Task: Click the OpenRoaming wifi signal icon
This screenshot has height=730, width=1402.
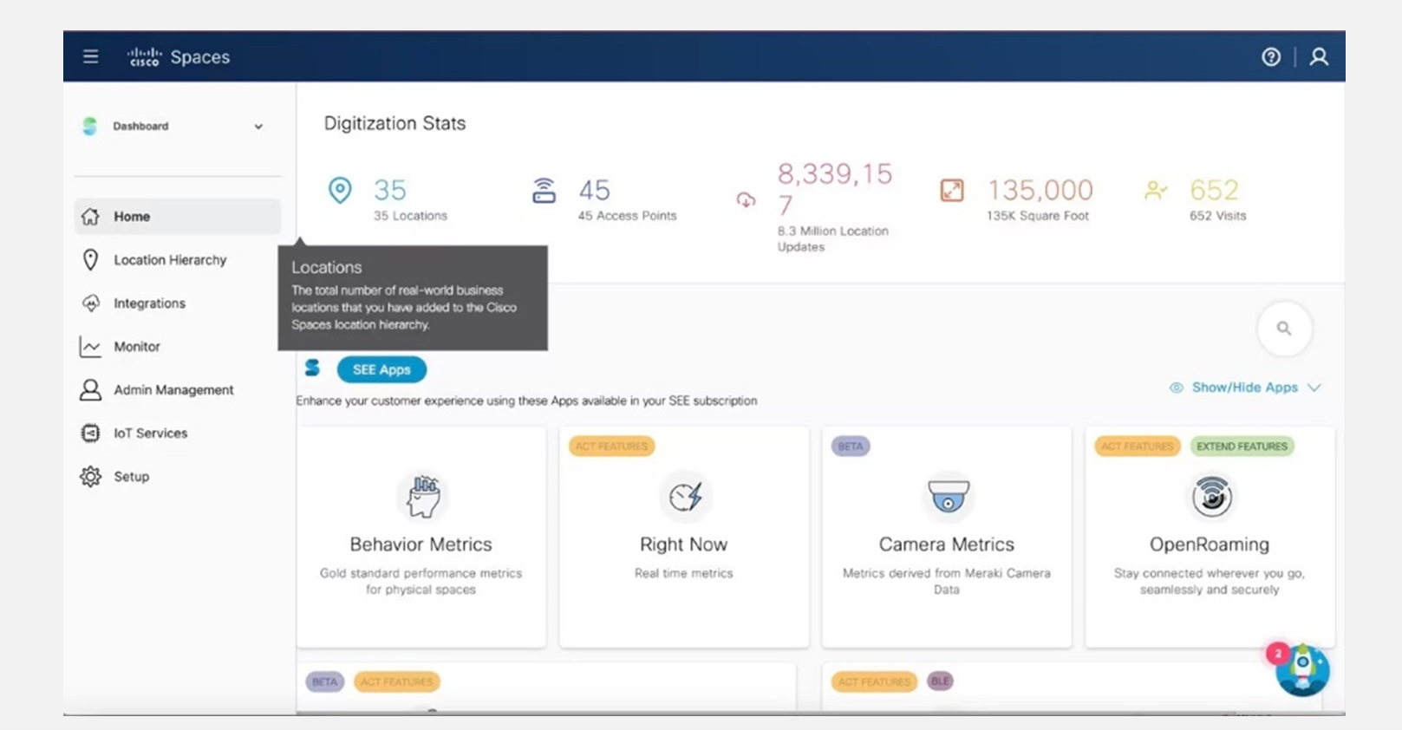Action: (1211, 496)
